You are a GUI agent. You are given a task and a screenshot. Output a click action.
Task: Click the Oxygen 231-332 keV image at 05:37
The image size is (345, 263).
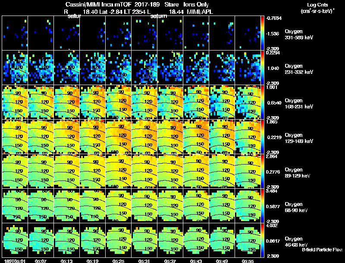tap(170, 68)
